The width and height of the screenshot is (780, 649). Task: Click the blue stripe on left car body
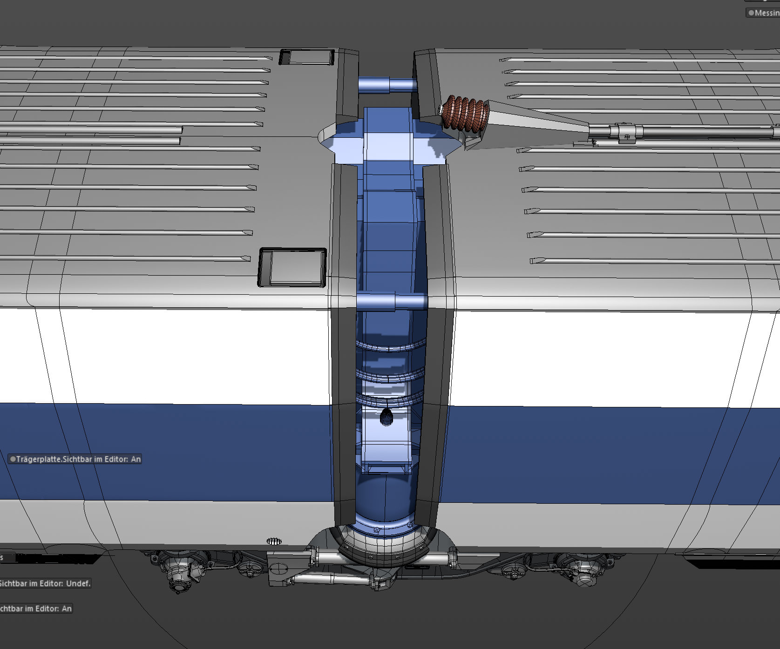(163, 452)
